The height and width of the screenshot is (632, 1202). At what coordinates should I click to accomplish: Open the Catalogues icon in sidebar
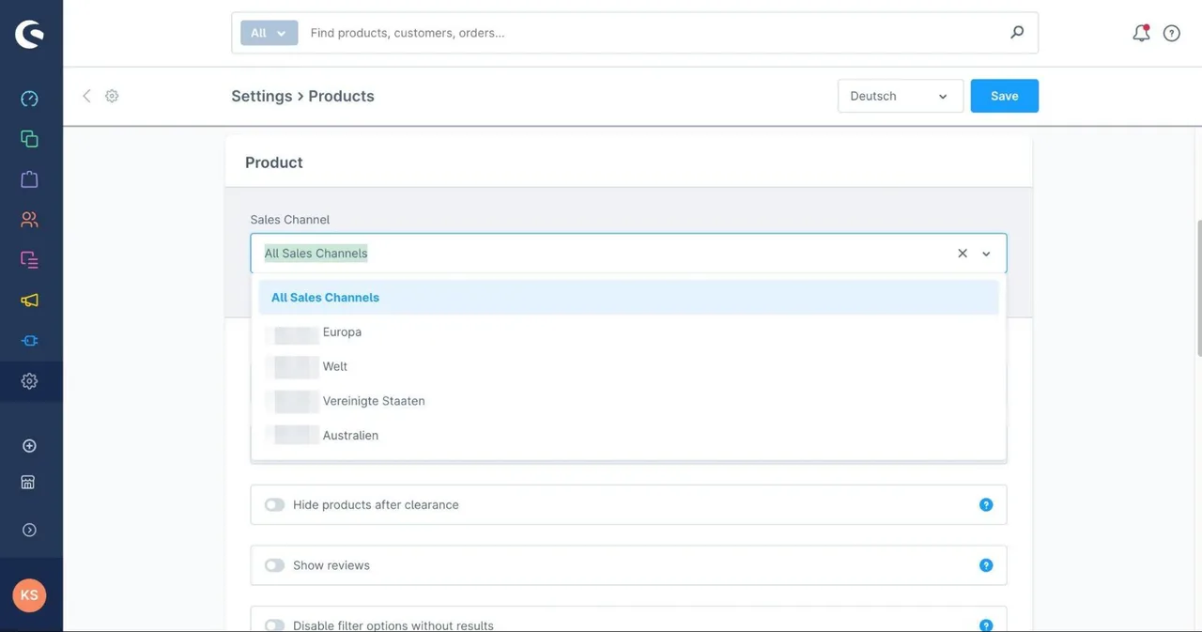click(x=29, y=139)
